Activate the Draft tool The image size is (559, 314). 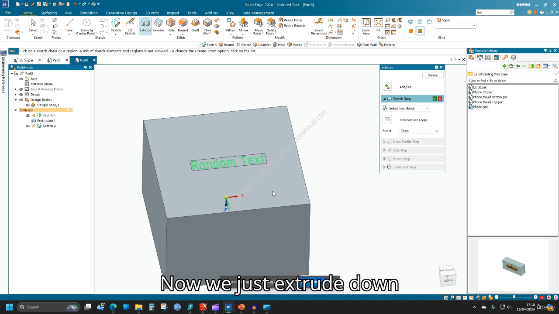tap(195, 25)
